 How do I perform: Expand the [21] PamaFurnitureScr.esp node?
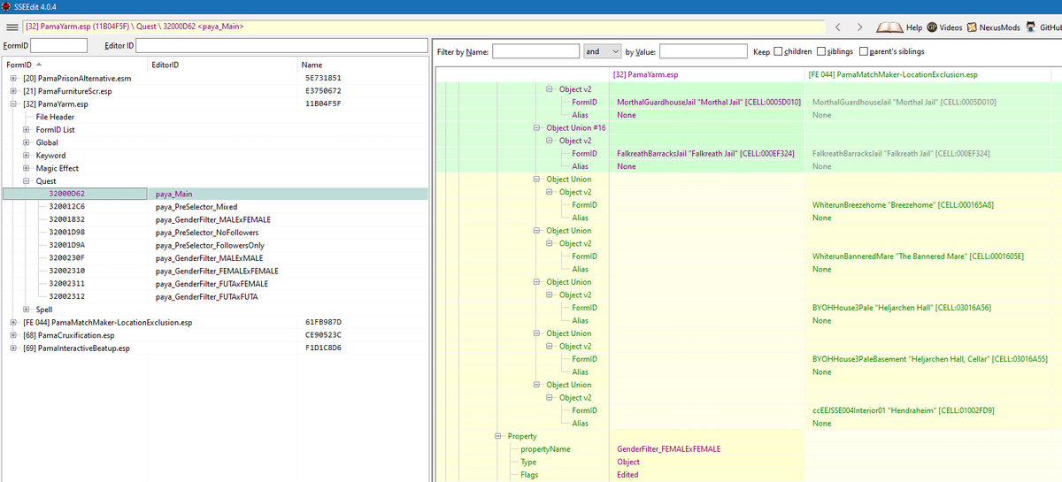click(13, 91)
